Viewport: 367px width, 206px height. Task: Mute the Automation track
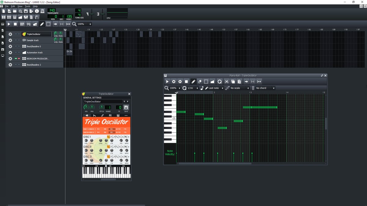[x=16, y=52]
